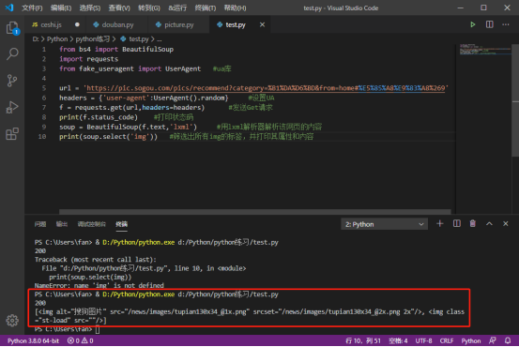
Task: Open the View (查看) menu
Action: click(119, 8)
